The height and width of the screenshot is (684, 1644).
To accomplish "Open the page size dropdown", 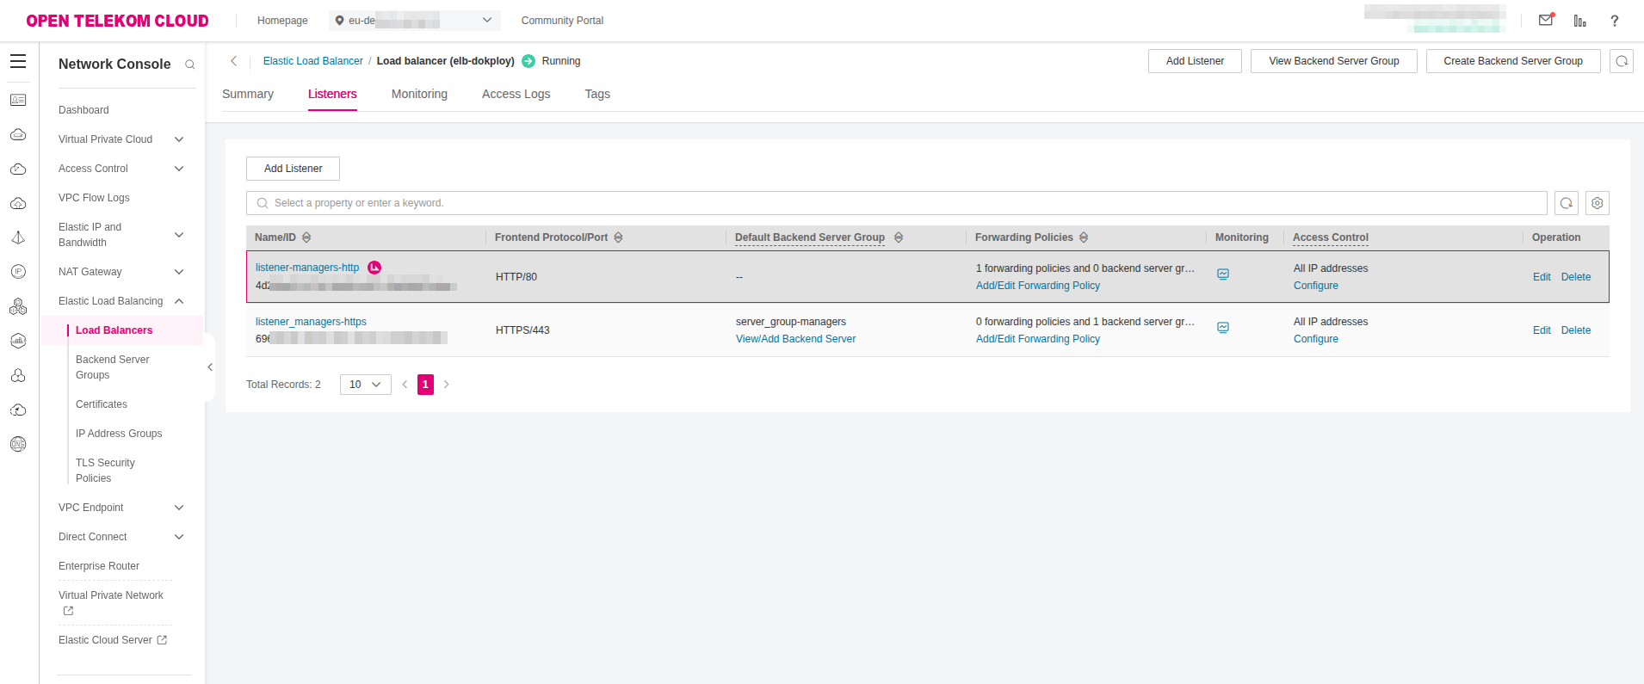I will pos(365,385).
